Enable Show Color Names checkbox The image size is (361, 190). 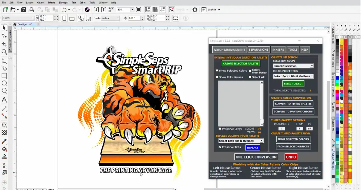[217, 77]
